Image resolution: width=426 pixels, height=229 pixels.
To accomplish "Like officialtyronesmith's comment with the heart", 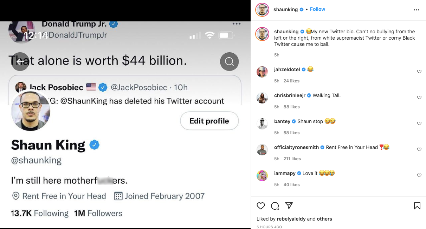I will [x=419, y=149].
